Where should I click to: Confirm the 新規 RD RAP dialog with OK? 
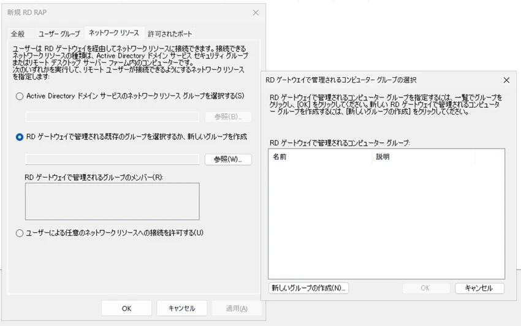(127, 308)
